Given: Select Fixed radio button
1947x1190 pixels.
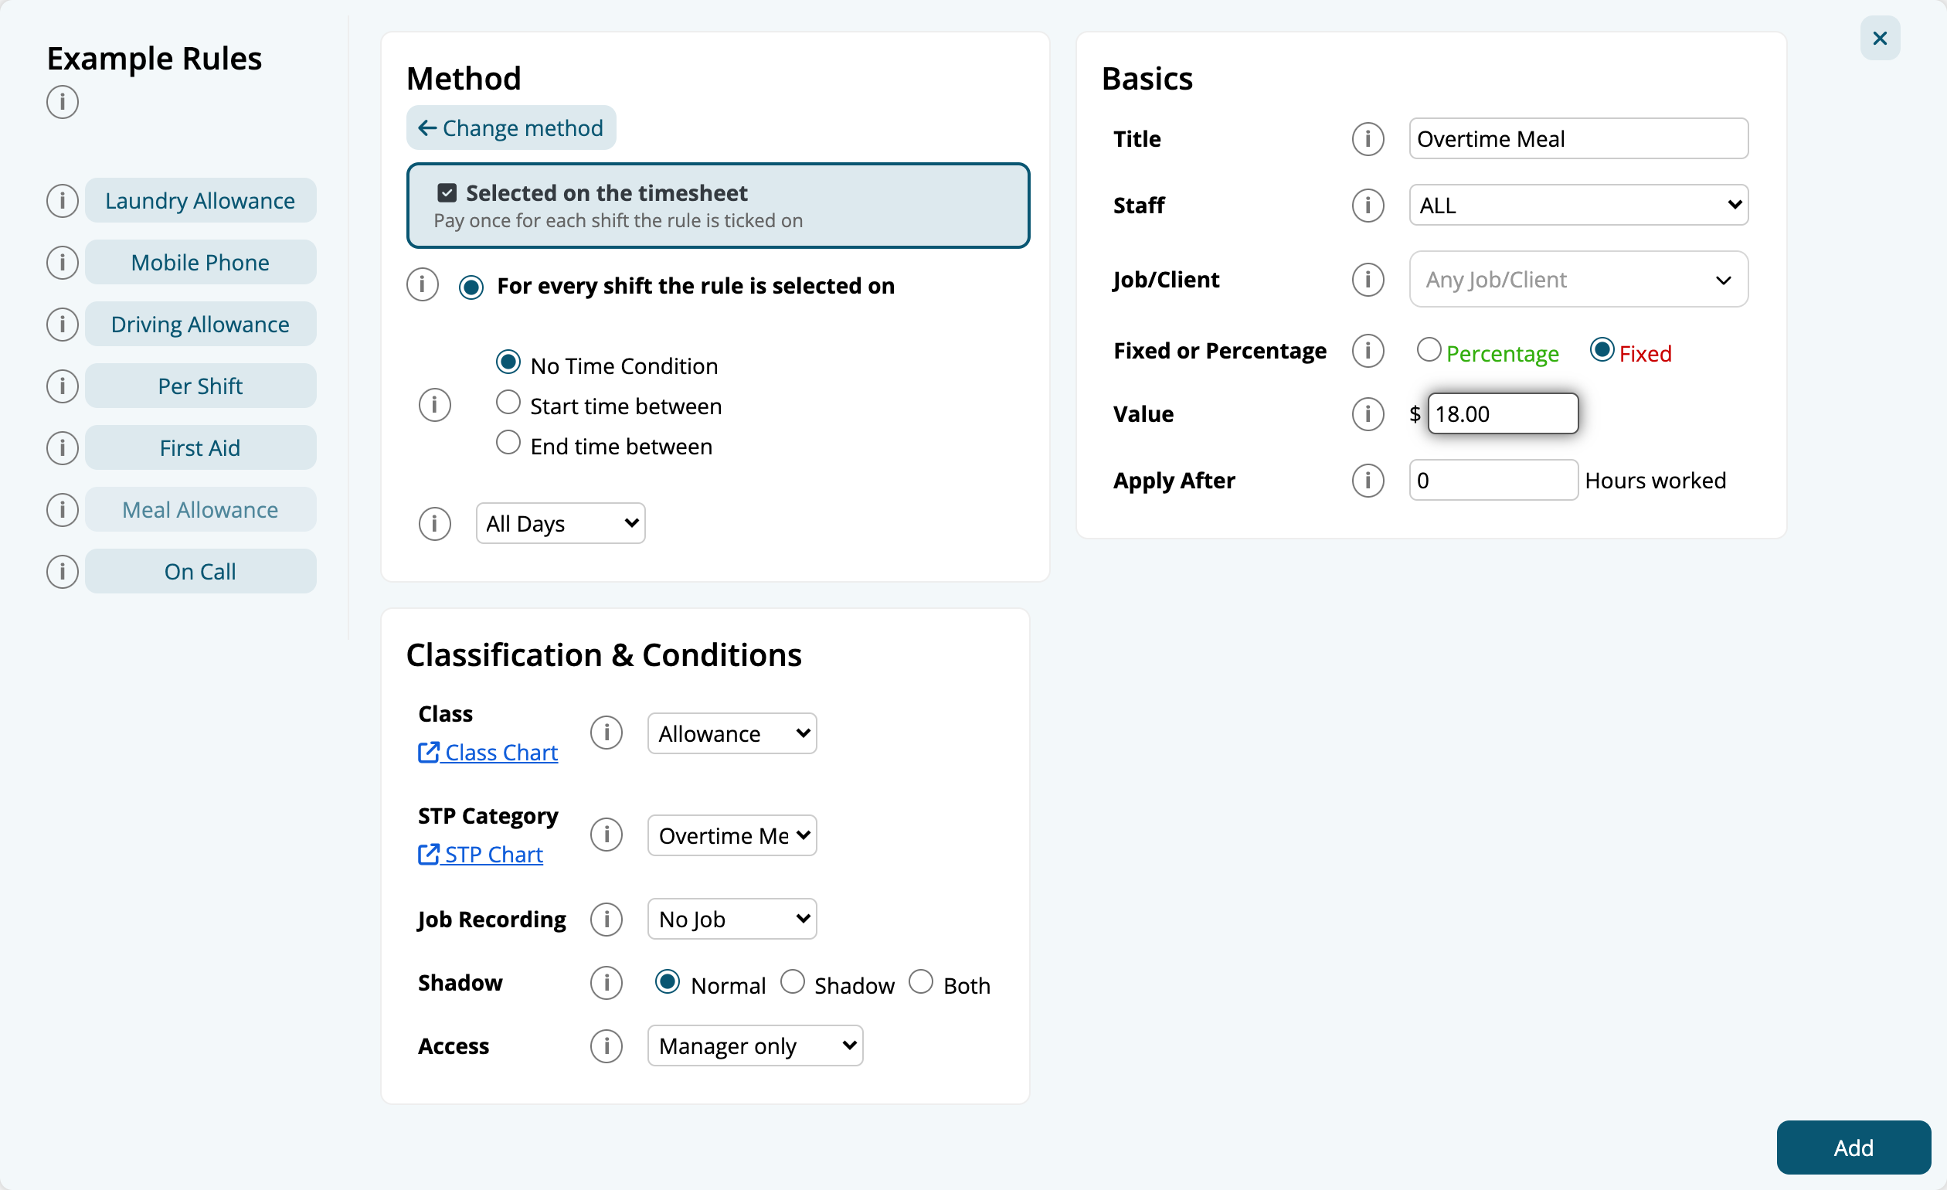Looking at the screenshot, I should click(x=1602, y=349).
